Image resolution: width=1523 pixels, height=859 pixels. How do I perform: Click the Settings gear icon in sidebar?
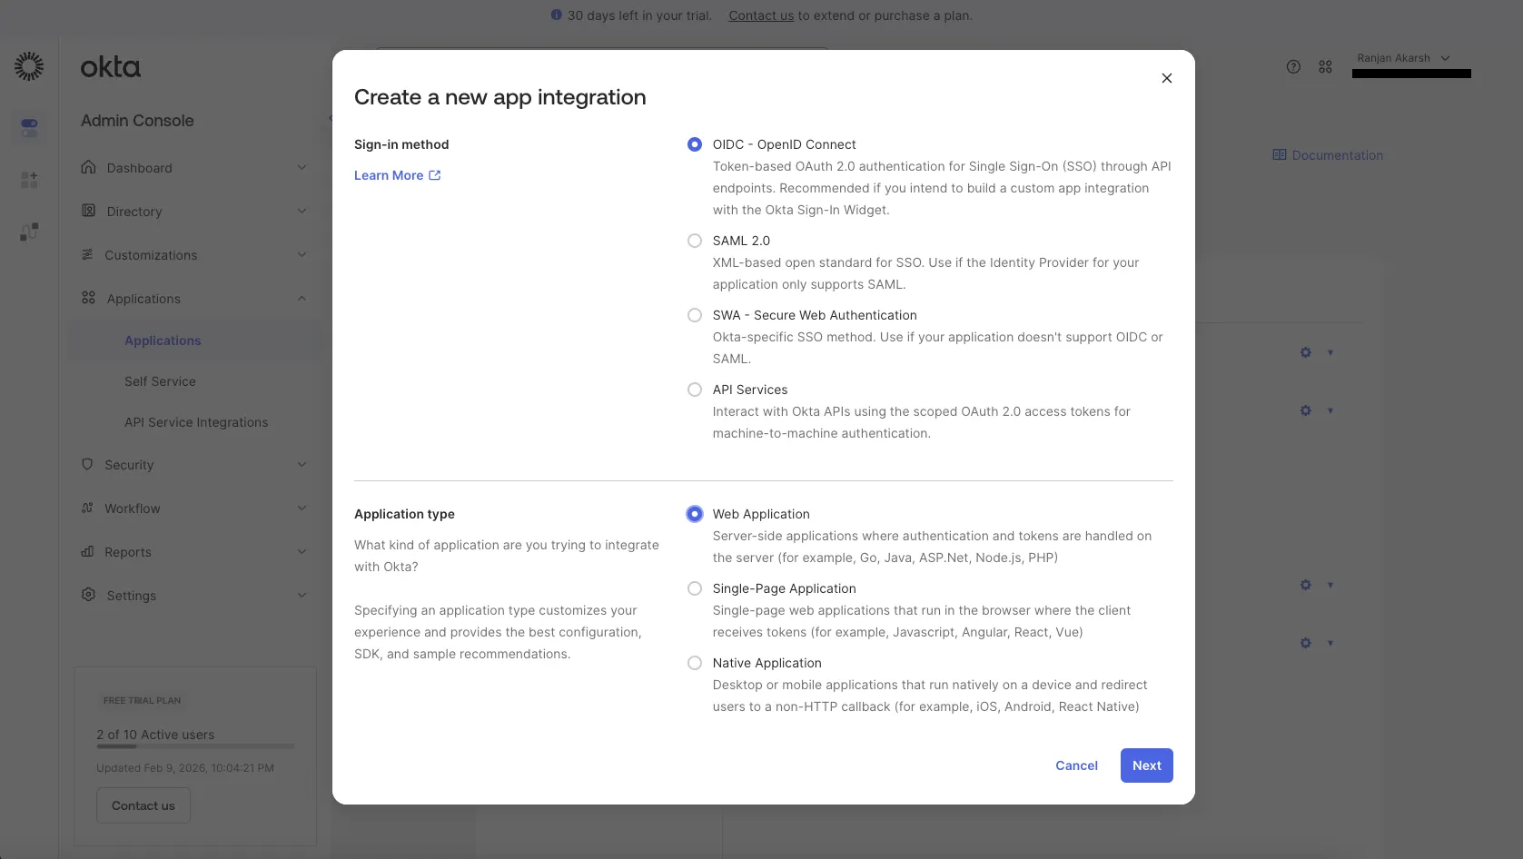88,595
